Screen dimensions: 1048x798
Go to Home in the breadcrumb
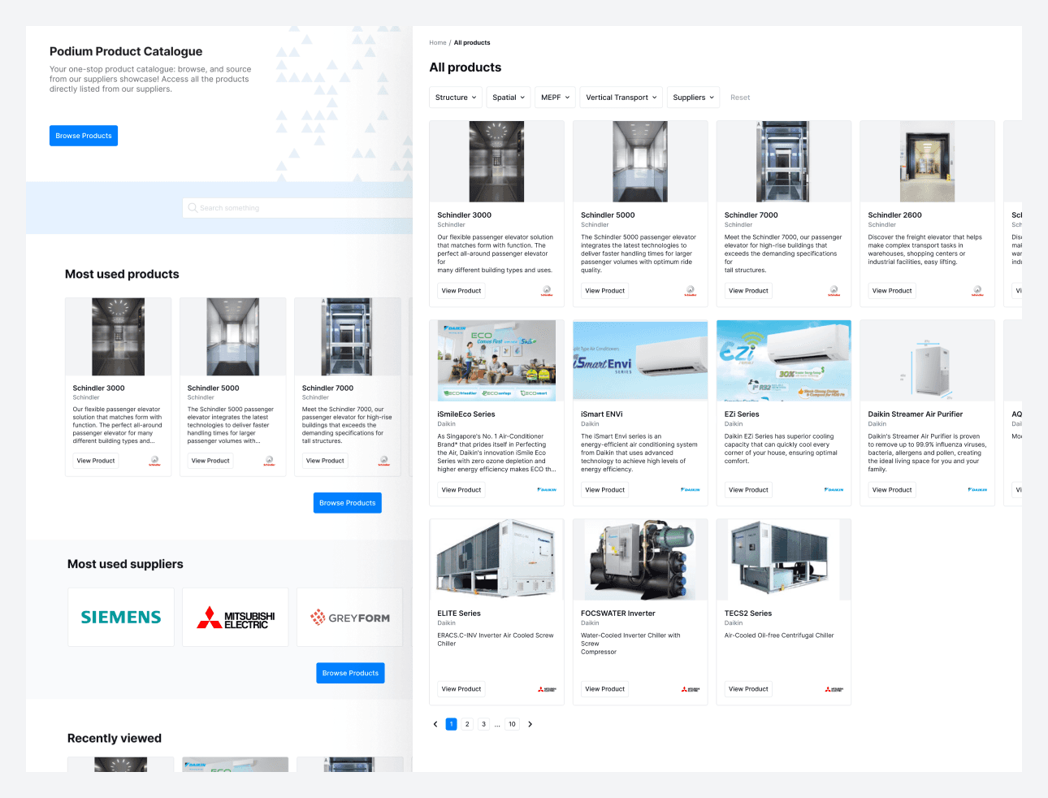438,43
